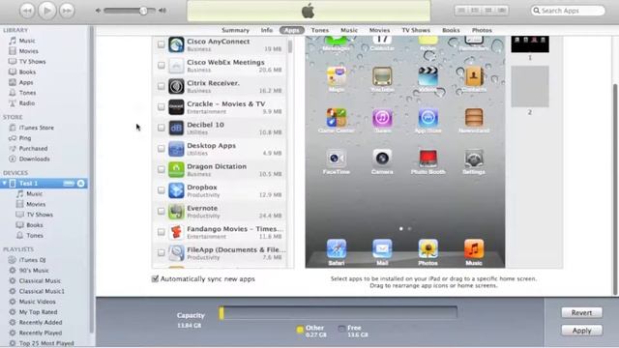Click the Fandango Movies app icon

pyautogui.click(x=176, y=232)
